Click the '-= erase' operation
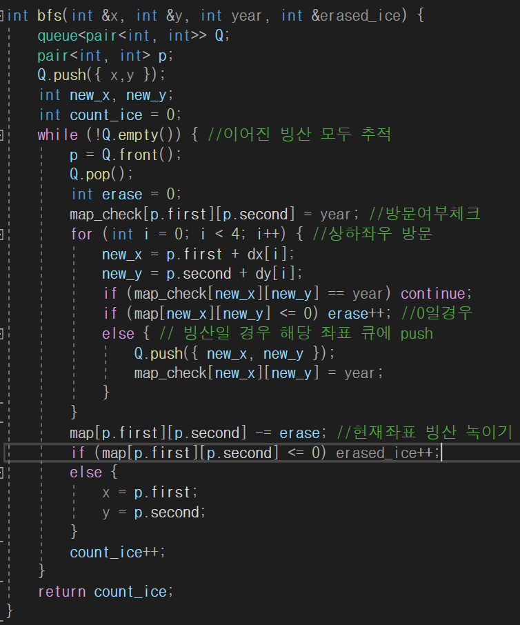This screenshot has width=520, height=625. click(x=287, y=433)
